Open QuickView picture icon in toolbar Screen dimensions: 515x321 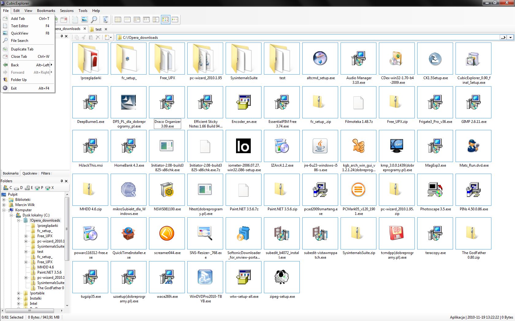point(85,20)
